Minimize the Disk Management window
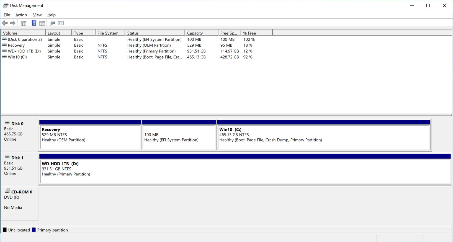This screenshot has height=242, width=453. (x=412, y=6)
